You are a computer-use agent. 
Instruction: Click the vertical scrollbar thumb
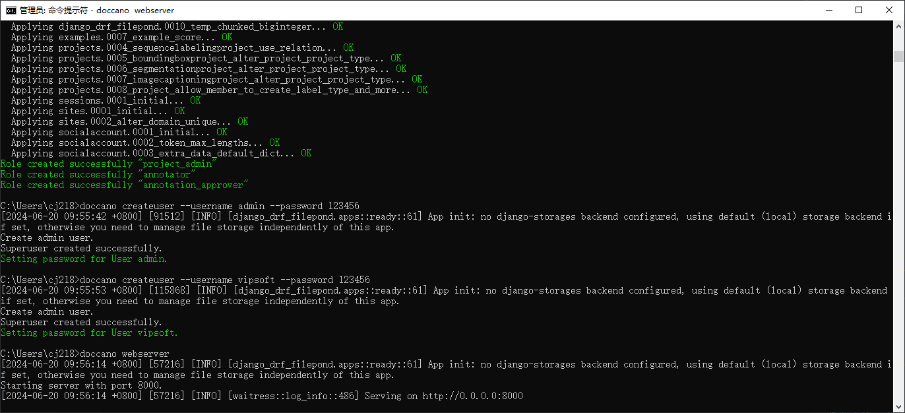click(x=898, y=56)
